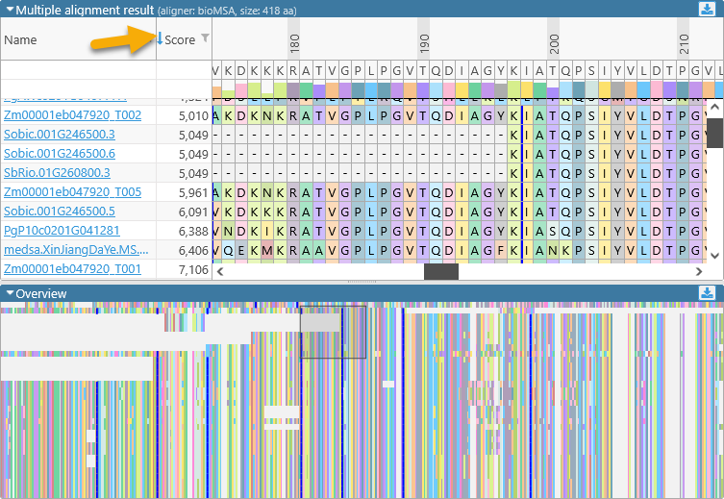Sort by the Name column header
This screenshot has width=724, height=499.
[x=20, y=40]
